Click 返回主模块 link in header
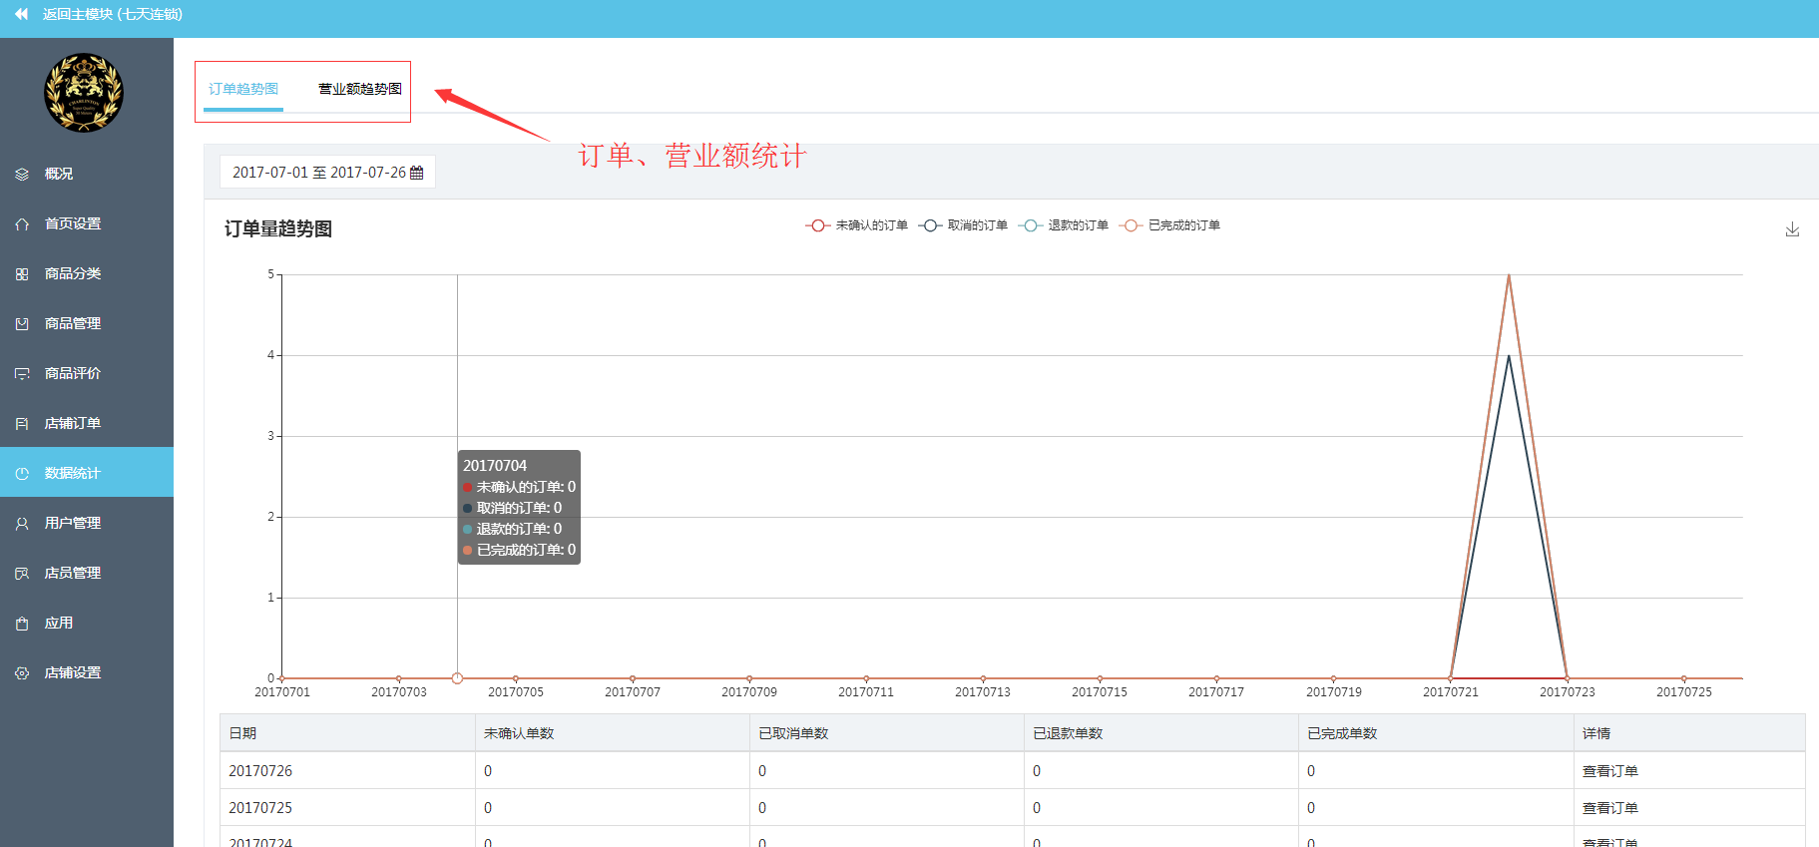 112,14
